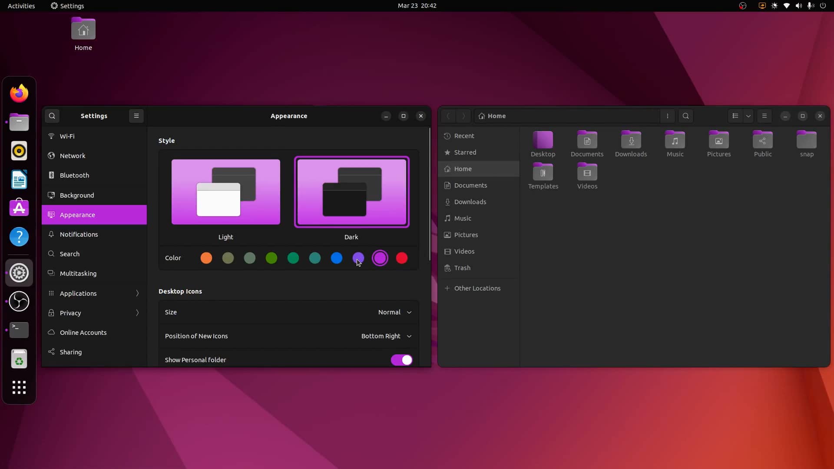This screenshot has height=469, width=834.
Task: Click Other Locations in the Files sidebar
Action: click(x=477, y=288)
